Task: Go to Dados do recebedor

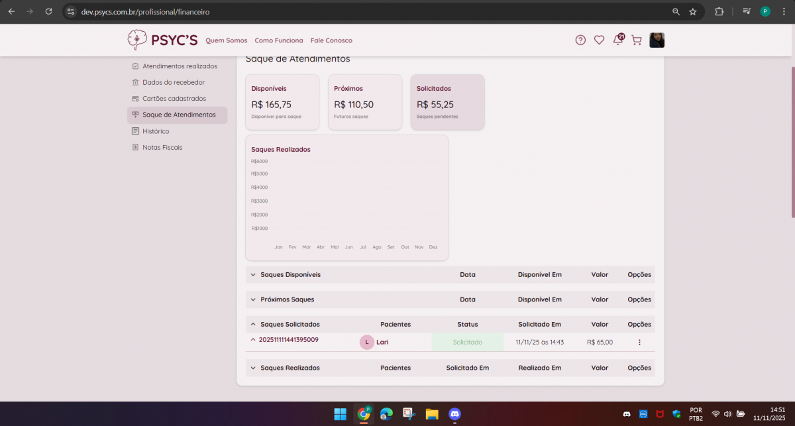Action: click(173, 82)
